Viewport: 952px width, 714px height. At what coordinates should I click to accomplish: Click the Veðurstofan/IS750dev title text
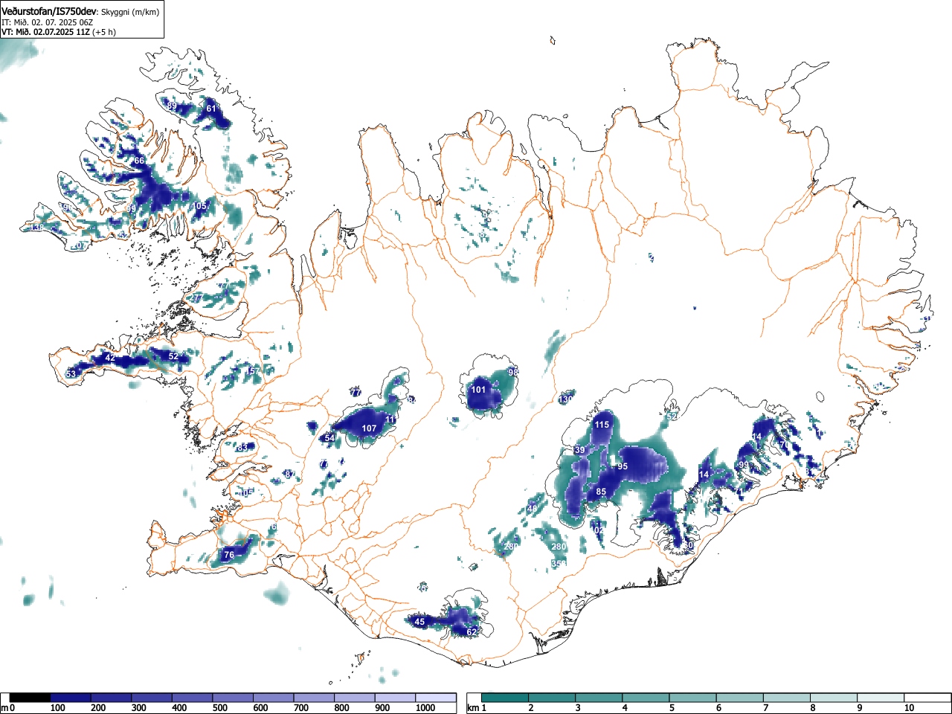(x=50, y=11)
